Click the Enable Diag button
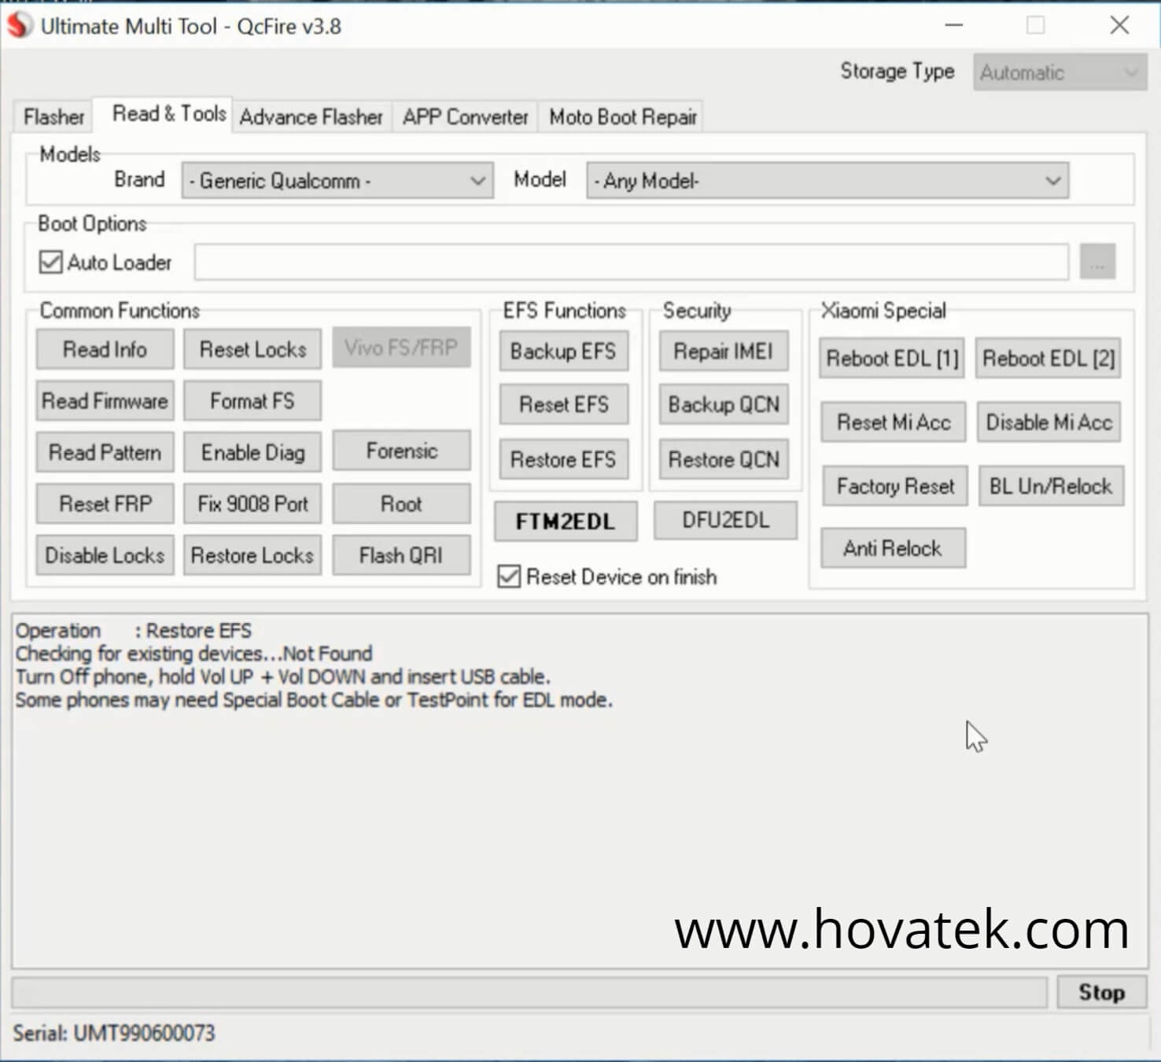The width and height of the screenshot is (1161, 1062). click(252, 452)
